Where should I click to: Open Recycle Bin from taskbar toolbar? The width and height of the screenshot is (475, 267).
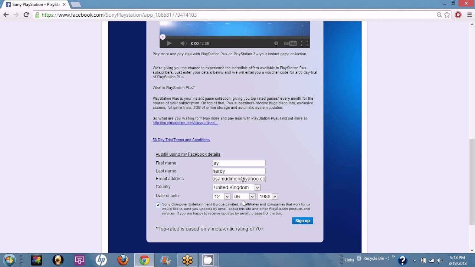point(373,258)
